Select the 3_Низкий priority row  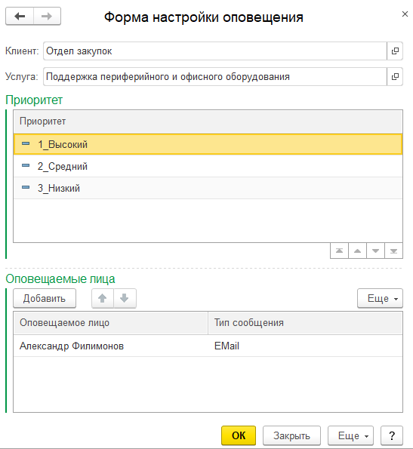point(208,188)
